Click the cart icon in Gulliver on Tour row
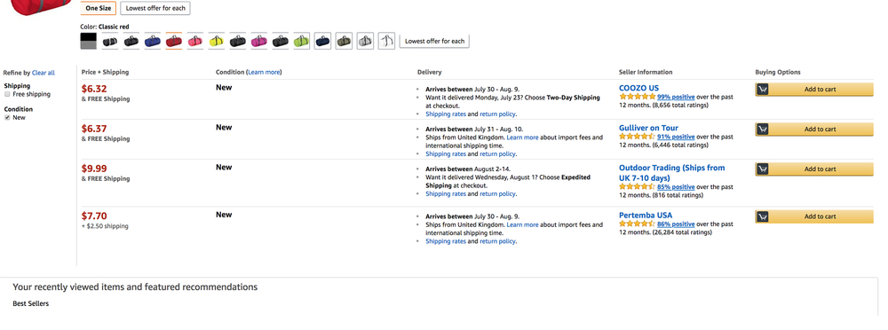888x330 pixels. (762, 130)
